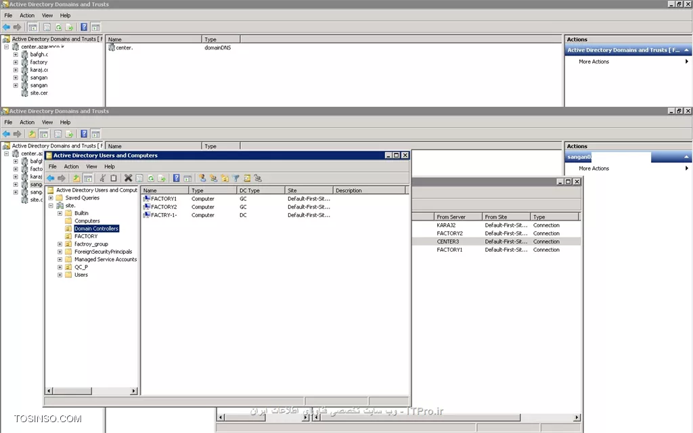Click Export List icon in second Domains and Trusts toolbar
This screenshot has width=693, height=433.
pyautogui.click(x=70, y=134)
